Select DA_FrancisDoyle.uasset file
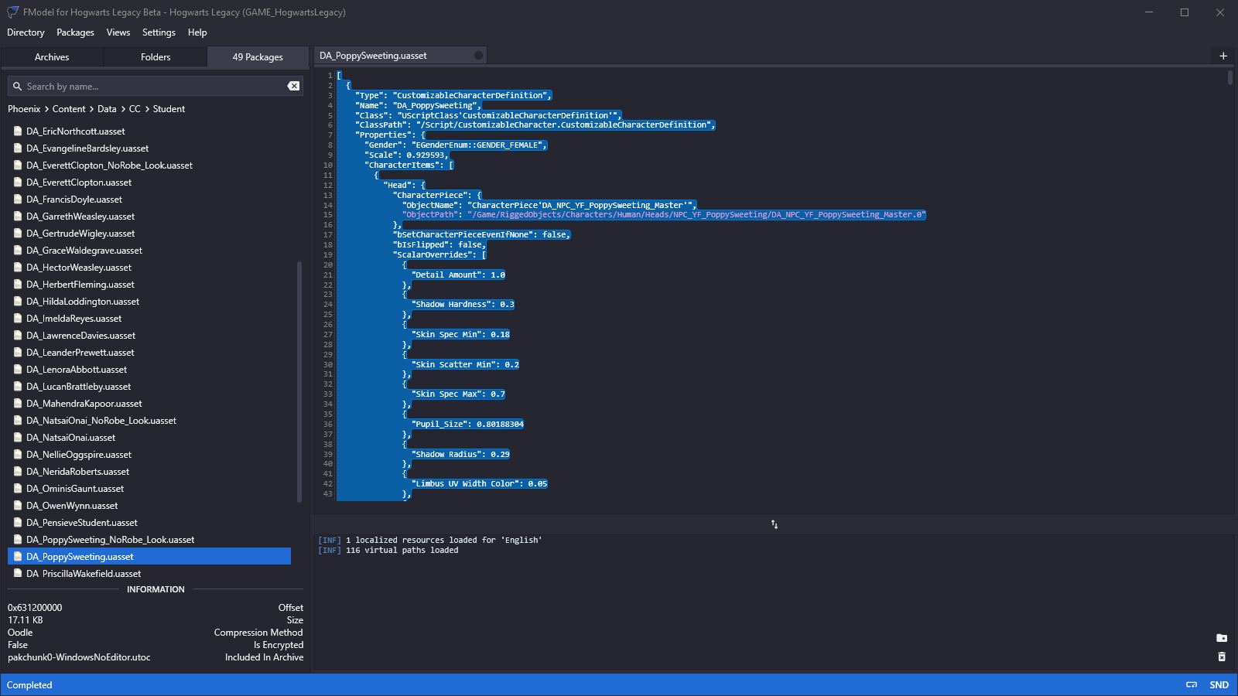Image resolution: width=1238 pixels, height=696 pixels. click(x=149, y=200)
